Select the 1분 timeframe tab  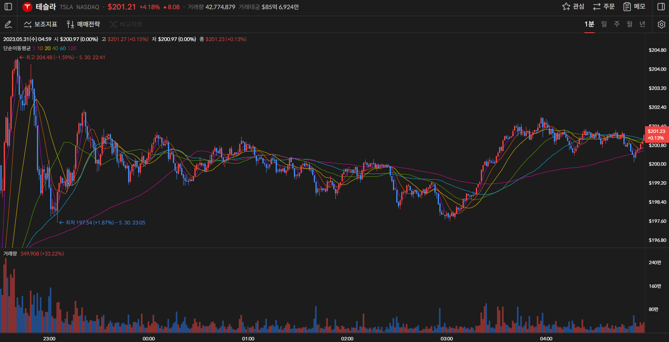[x=589, y=24]
